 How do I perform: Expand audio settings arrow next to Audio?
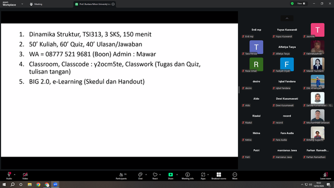click(15, 174)
